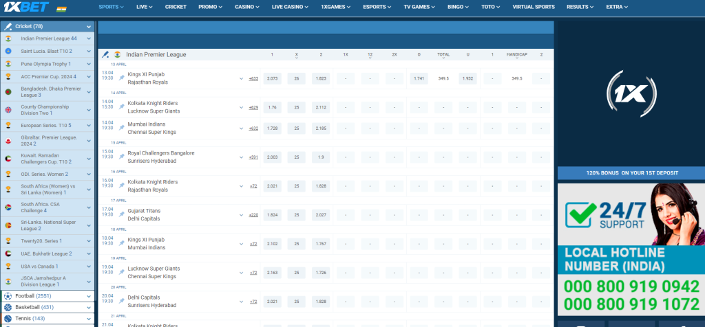Screen dimensions: 705x327
Task: Click the cricket bat icon in sidebar header
Action: (x=8, y=27)
